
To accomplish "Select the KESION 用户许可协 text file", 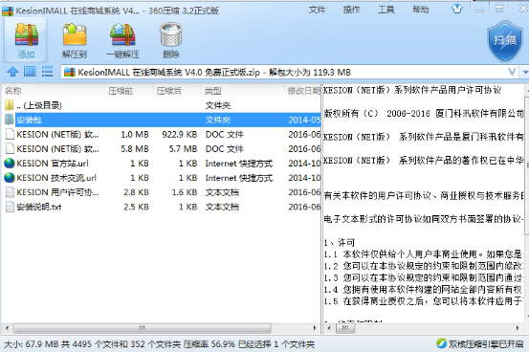I will point(162,192).
